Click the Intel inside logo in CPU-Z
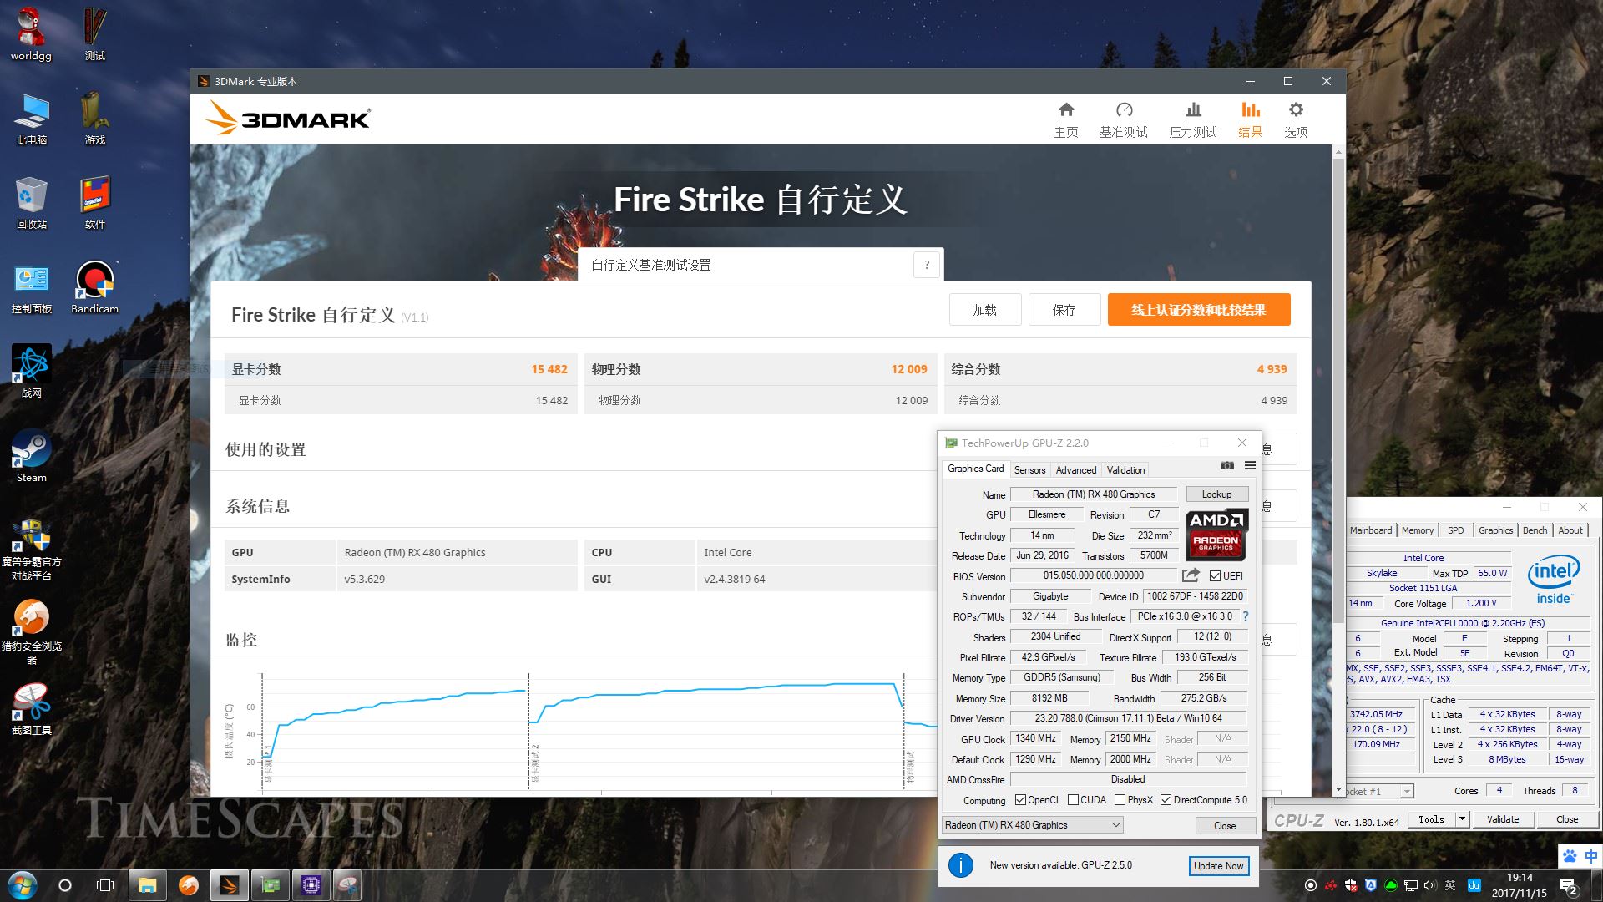Viewport: 1603px width, 902px height. point(1553,579)
